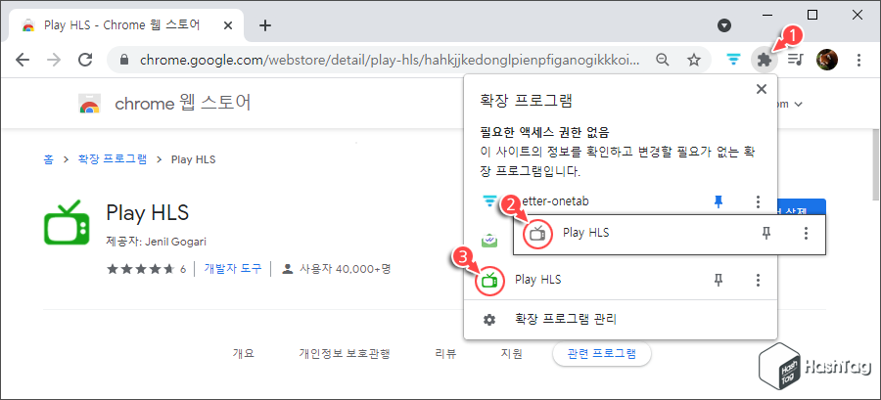
Task: Go forward to the next page
Action: pos(54,60)
